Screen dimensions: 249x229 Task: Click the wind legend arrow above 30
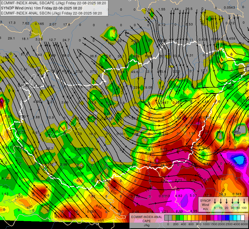(x=232, y=201)
